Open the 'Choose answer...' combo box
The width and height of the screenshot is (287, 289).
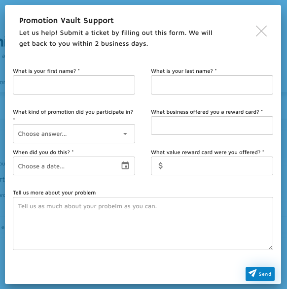[74, 133]
